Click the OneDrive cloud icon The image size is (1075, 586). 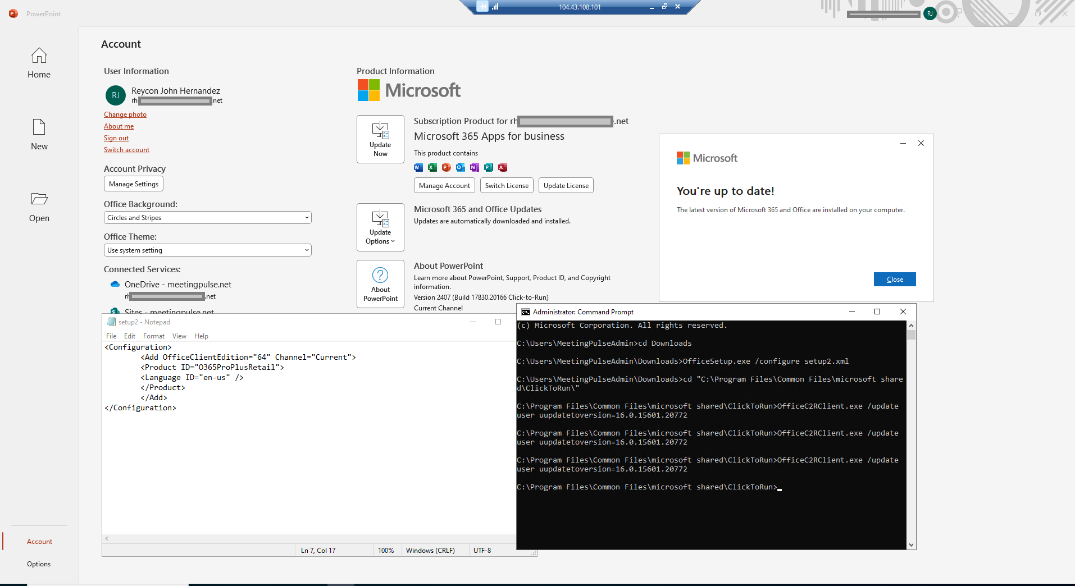click(115, 285)
